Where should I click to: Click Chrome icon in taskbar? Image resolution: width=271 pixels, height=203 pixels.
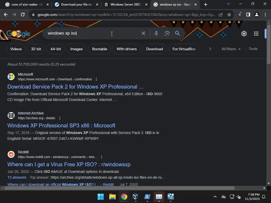(124, 197)
